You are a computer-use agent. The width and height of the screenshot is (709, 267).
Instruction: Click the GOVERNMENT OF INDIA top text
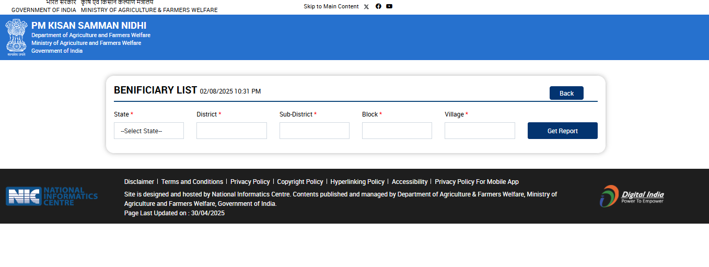pos(44,10)
